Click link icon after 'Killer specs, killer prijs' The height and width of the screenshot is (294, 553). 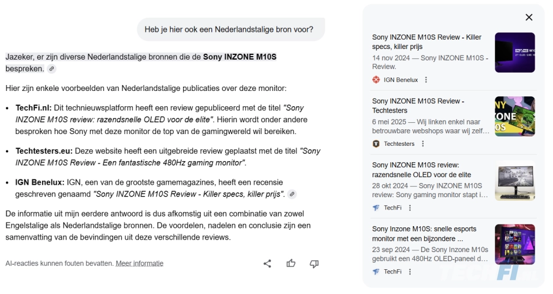coord(292,194)
